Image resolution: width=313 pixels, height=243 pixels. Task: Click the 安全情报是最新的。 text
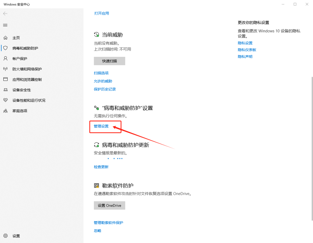pyautogui.click(x=111, y=153)
